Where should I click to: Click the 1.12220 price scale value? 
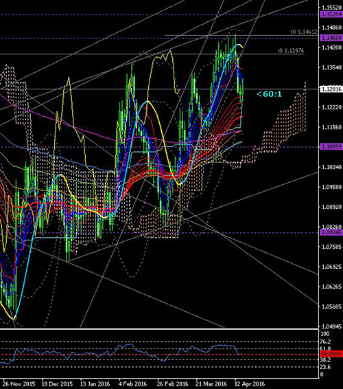click(331, 107)
